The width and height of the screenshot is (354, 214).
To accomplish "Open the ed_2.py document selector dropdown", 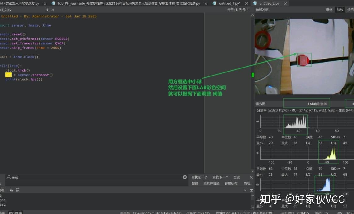I will [47, 10].
